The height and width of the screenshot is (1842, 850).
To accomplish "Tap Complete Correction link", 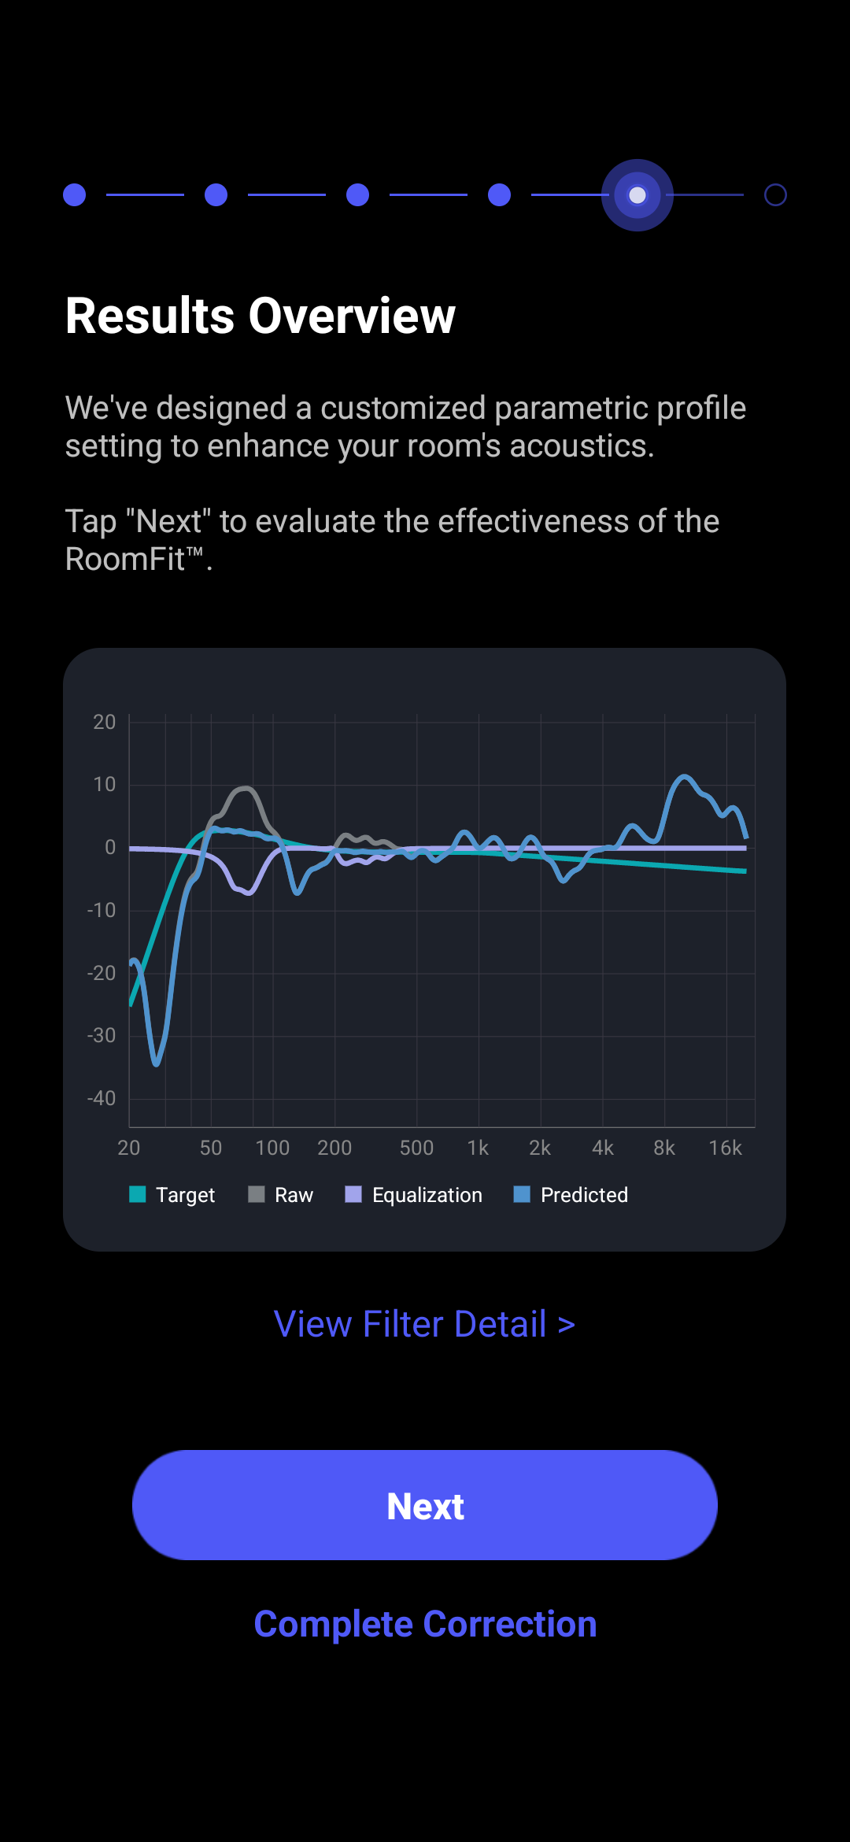I will coord(425,1624).
